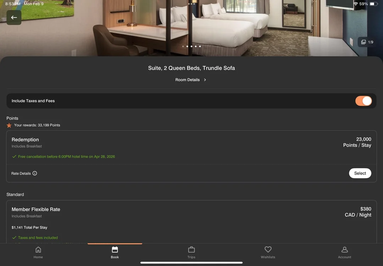
Task: Switch to the Wishlists tab label
Action: (268, 257)
